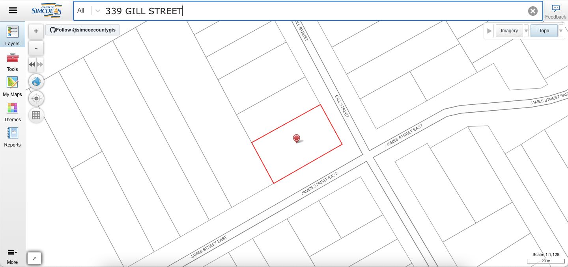
Task: Click the 20 m scale bar
Action: pos(546,261)
